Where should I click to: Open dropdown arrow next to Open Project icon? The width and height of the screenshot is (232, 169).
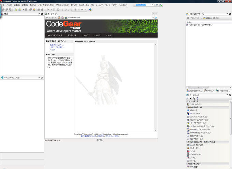tap(23, 10)
